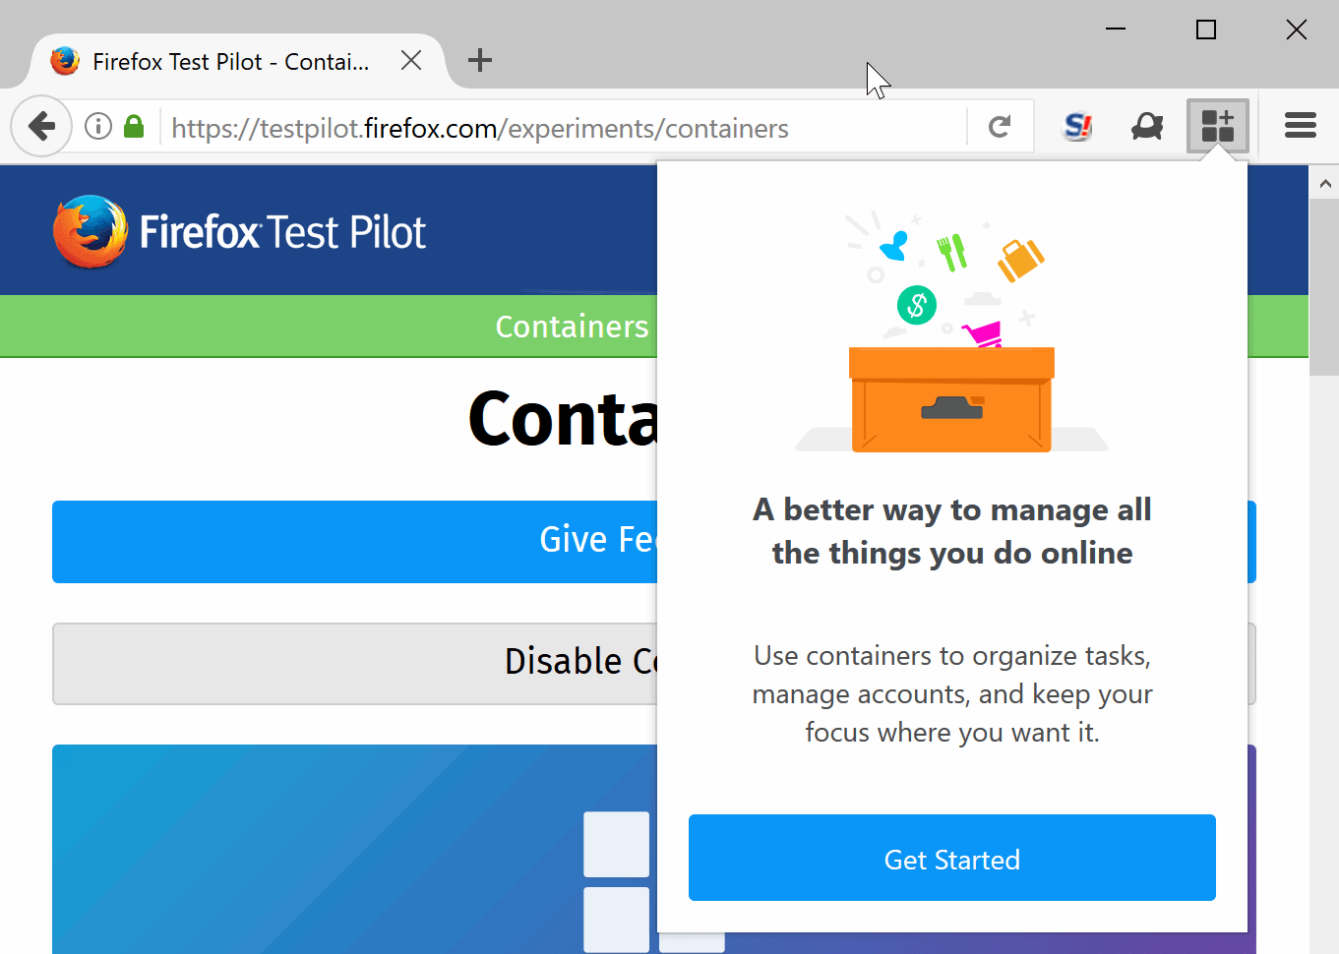Open the Firefox hamburger menu
Screen dimensions: 1339x954
[1300, 126]
